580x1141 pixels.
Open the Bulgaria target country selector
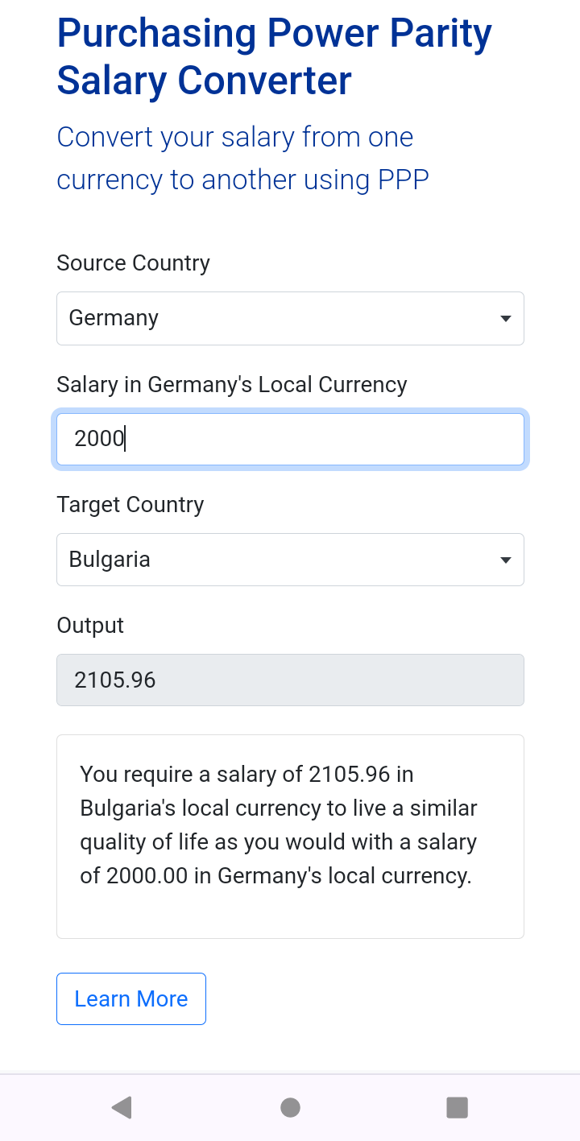pyautogui.click(x=274, y=560)
